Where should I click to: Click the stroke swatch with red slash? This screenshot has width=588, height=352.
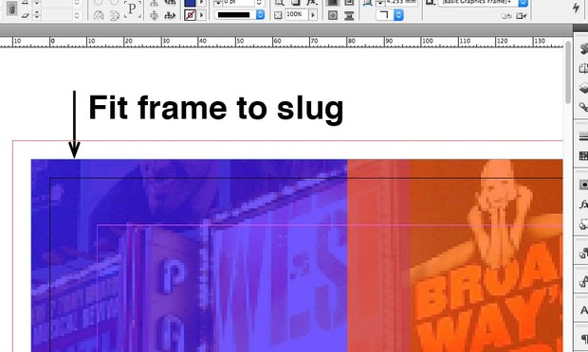coord(190,15)
